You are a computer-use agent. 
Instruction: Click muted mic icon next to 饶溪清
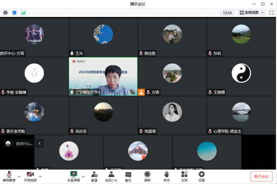pyautogui.click(x=141, y=131)
